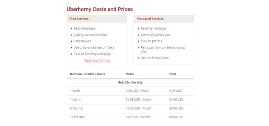Select the 1 Month membership row
The image size is (269, 126).
point(130,99)
